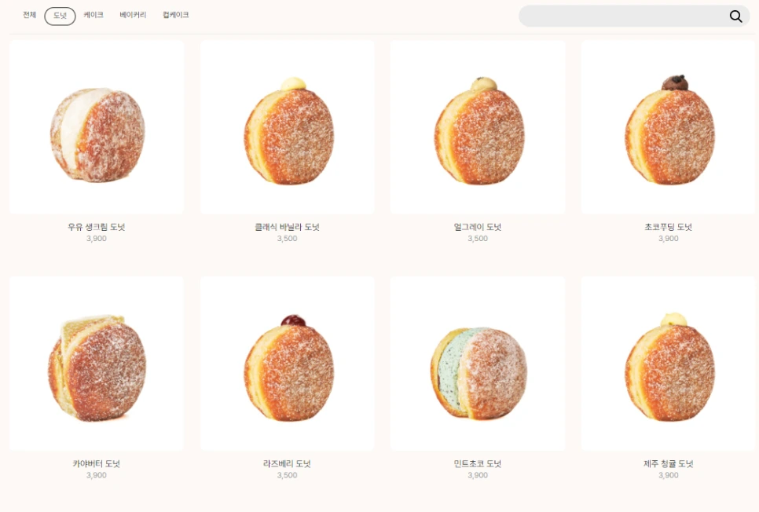This screenshot has height=512, width=759.
Task: Click the 얼그레이 도넛 name link
Action: coord(478,226)
